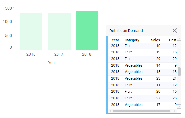Viewport: 185px width, 118px height.
Task: Select the Fruit row with Sales 10
Action: (143, 46)
